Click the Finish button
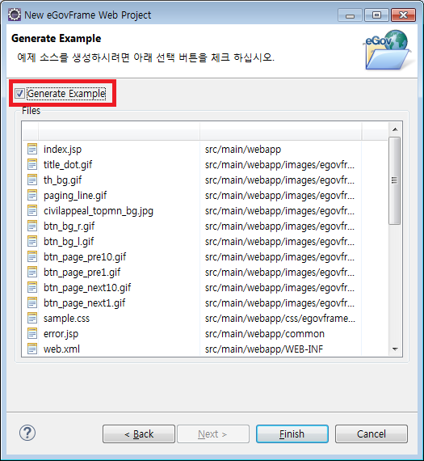The image size is (424, 461). 292,434
